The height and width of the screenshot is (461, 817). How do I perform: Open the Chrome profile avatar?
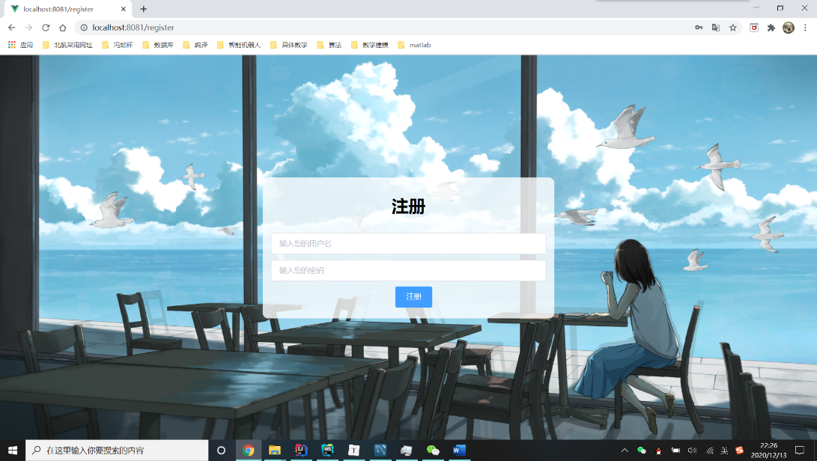(789, 28)
